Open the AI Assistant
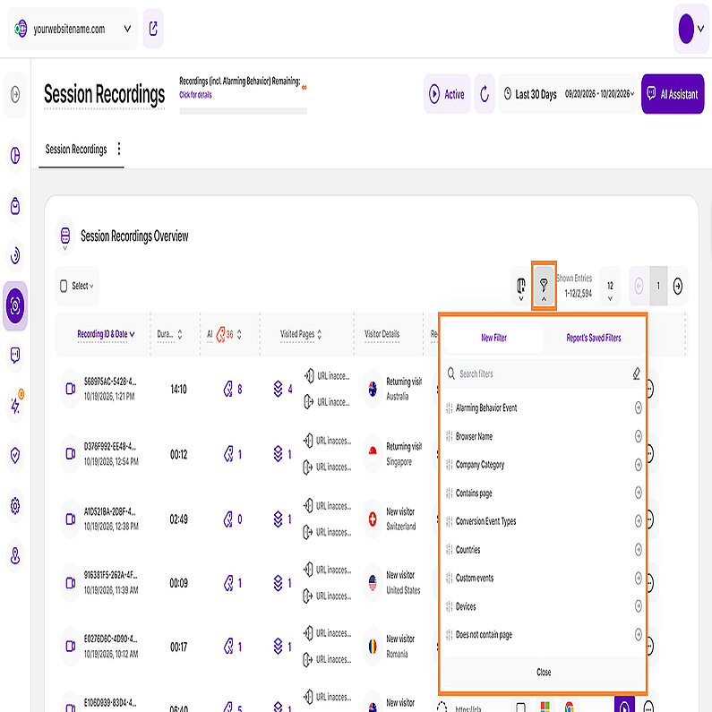The image size is (712, 712). tap(673, 94)
